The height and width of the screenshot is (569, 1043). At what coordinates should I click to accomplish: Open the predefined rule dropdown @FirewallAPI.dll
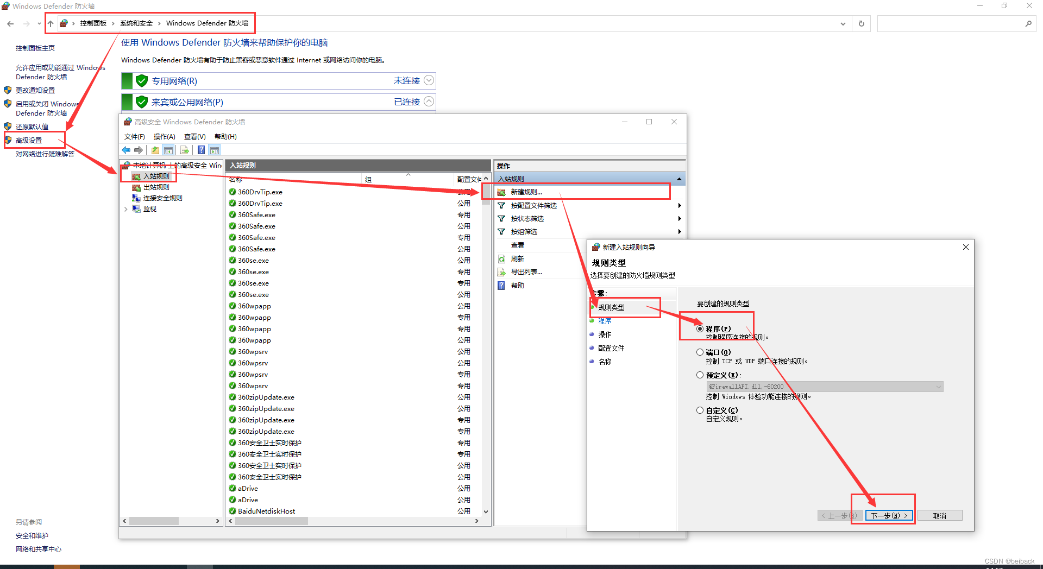point(825,387)
